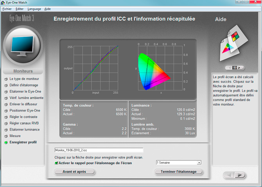262x187 pixels.
Task: Select Enlever le diffuseur step
Action: pos(23,104)
